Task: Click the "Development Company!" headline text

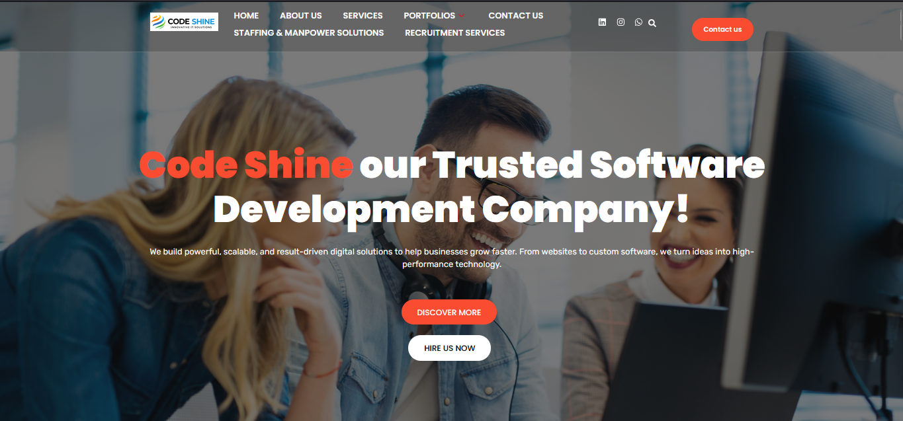Action: click(451, 210)
